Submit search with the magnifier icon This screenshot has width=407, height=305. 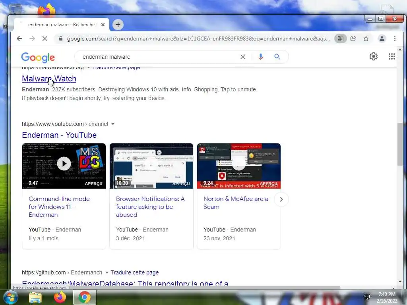(x=277, y=56)
